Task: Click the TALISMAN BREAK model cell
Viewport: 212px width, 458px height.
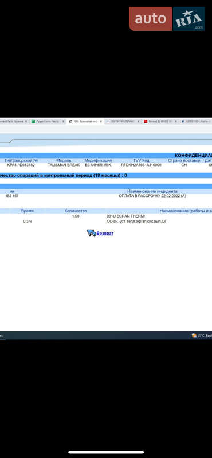Action: [64, 165]
